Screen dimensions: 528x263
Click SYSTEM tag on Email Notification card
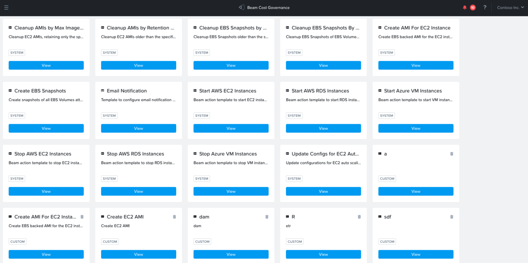109,116
